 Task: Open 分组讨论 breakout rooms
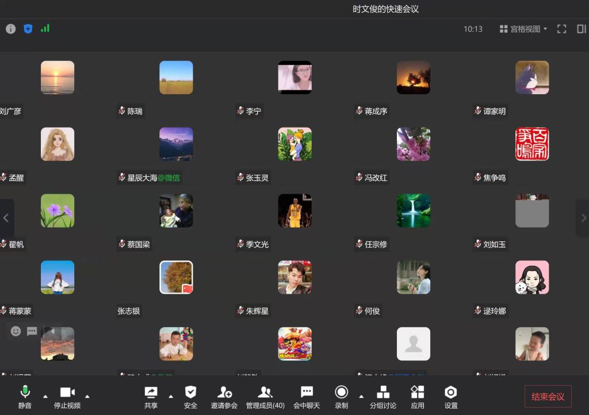tap(383, 397)
